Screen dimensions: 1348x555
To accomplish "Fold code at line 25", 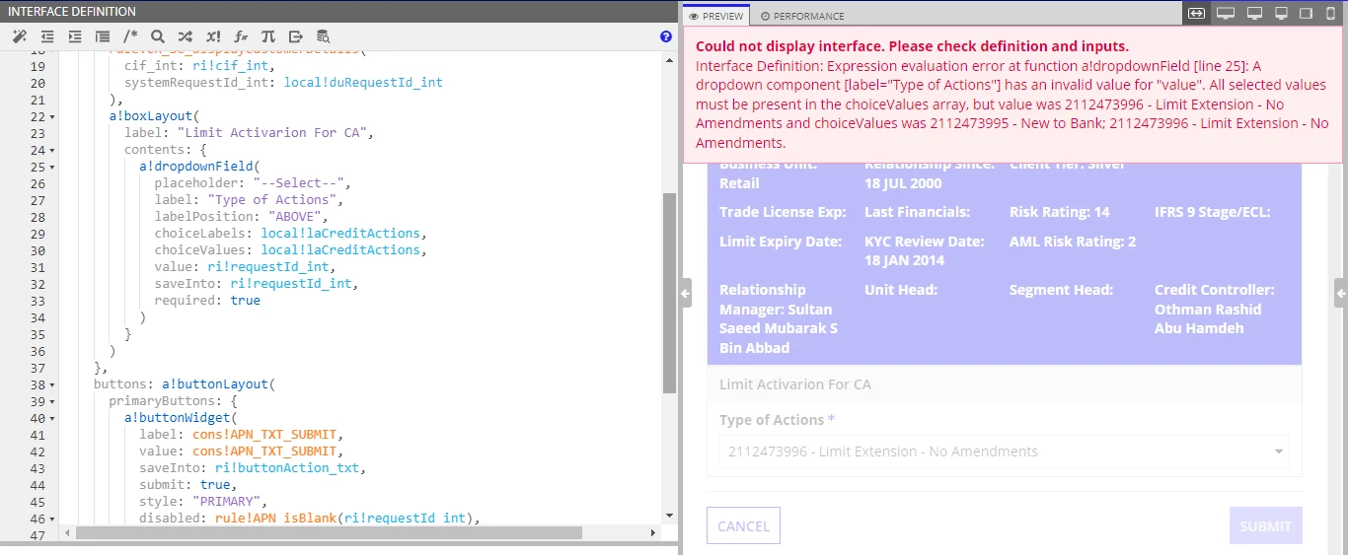I will click(52, 167).
